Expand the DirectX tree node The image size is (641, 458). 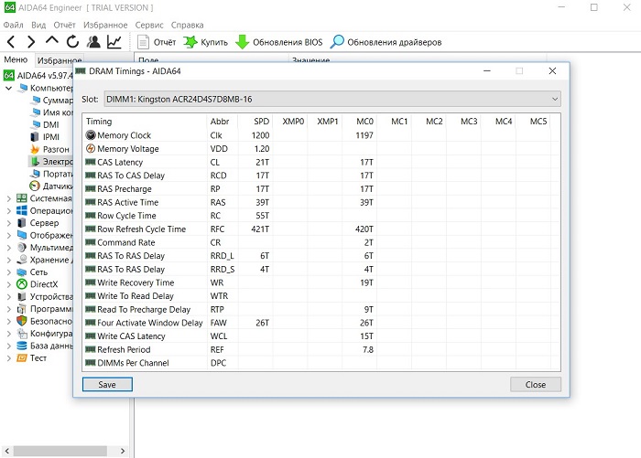point(8,284)
